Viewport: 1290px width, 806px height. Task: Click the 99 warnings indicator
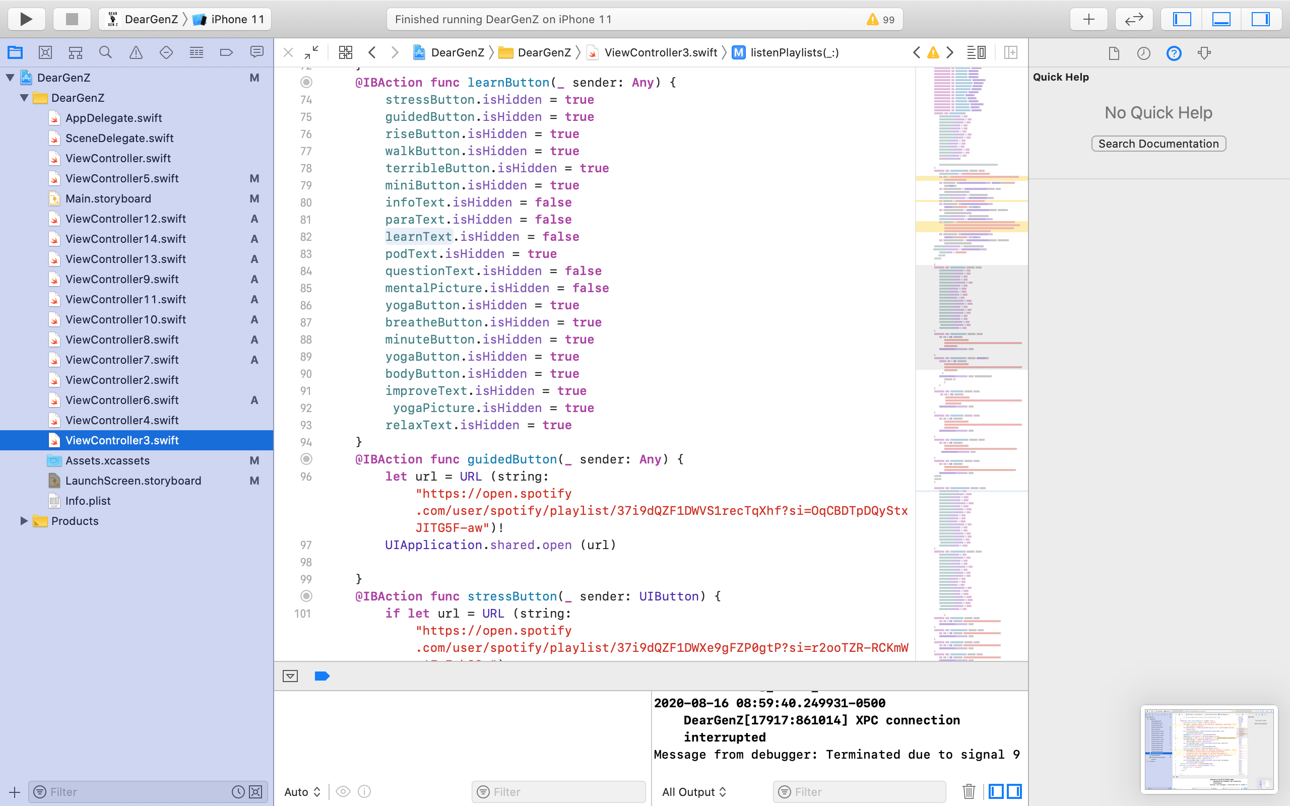pos(881,19)
